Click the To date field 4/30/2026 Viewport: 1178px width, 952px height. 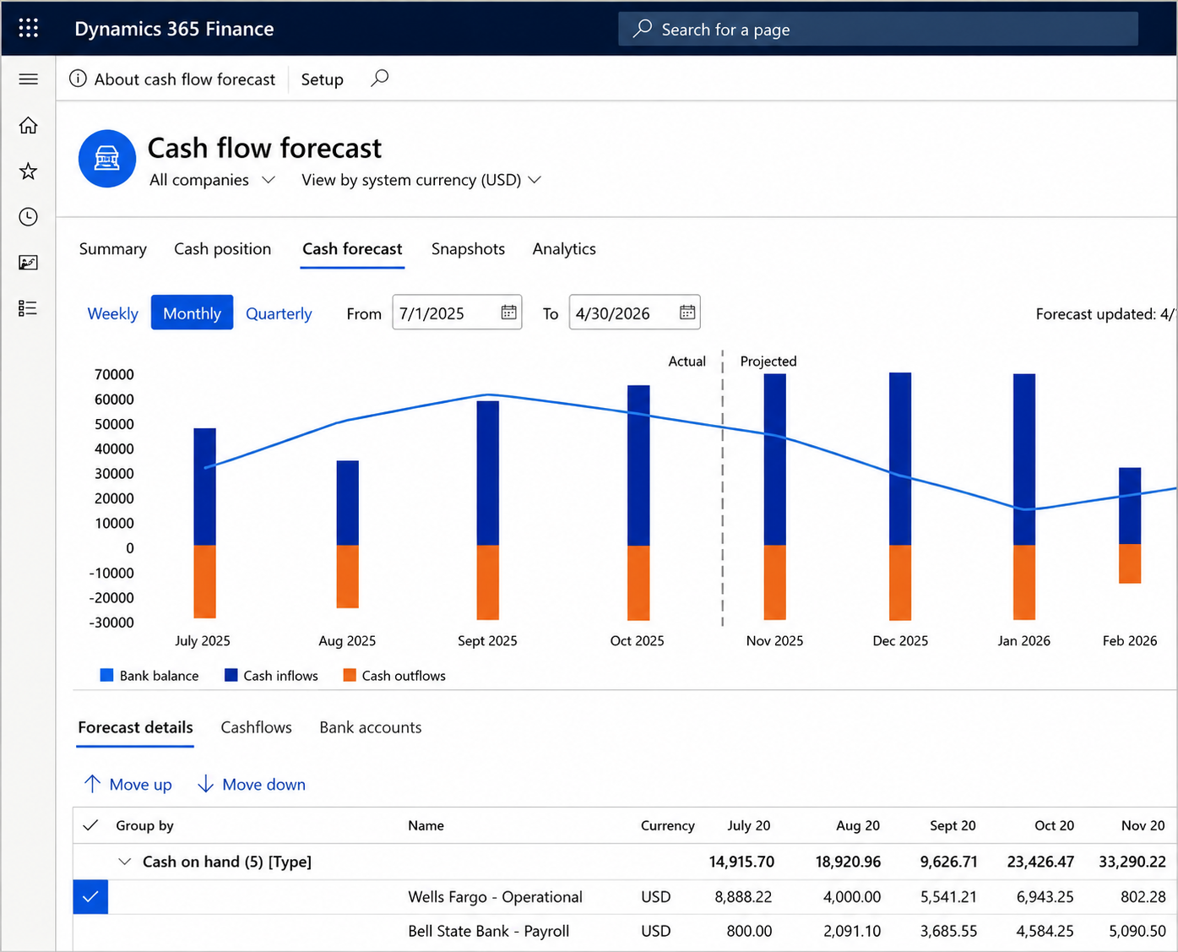tap(634, 313)
